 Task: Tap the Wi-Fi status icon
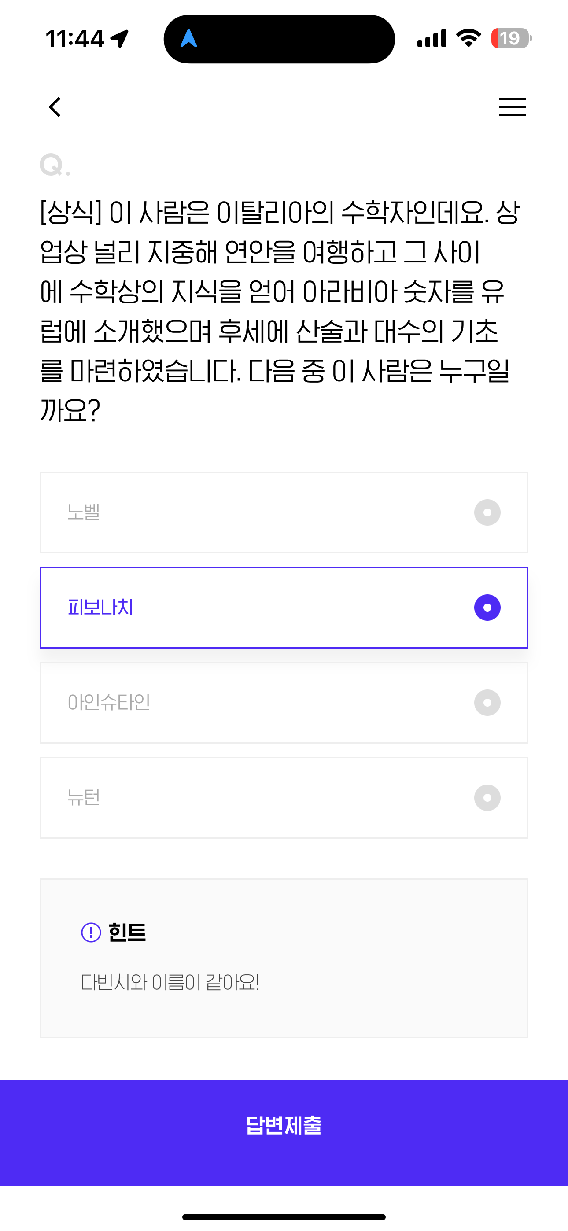coord(468,38)
